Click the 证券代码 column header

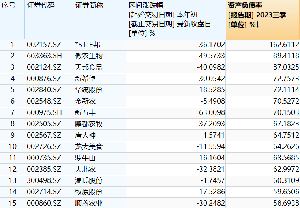tap(49, 19)
